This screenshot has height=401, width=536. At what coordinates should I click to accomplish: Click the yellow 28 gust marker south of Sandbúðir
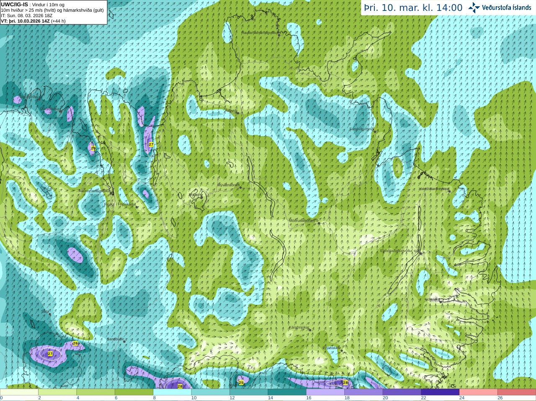[180, 386]
